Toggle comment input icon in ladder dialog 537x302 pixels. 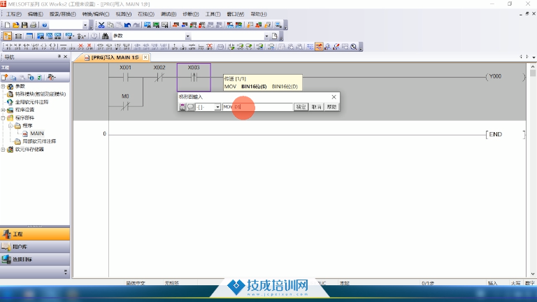click(x=190, y=107)
